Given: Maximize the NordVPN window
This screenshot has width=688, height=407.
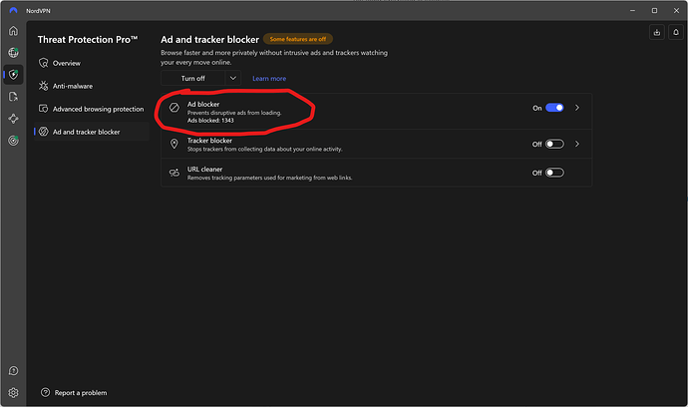Looking at the screenshot, I should click(x=654, y=11).
